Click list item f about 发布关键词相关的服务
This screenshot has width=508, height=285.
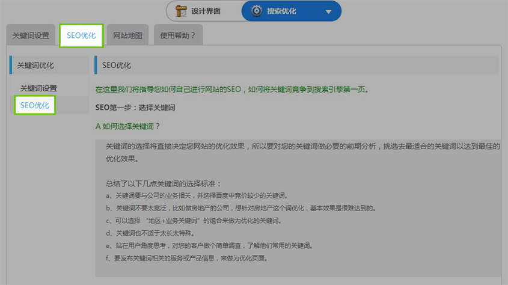pos(186,259)
